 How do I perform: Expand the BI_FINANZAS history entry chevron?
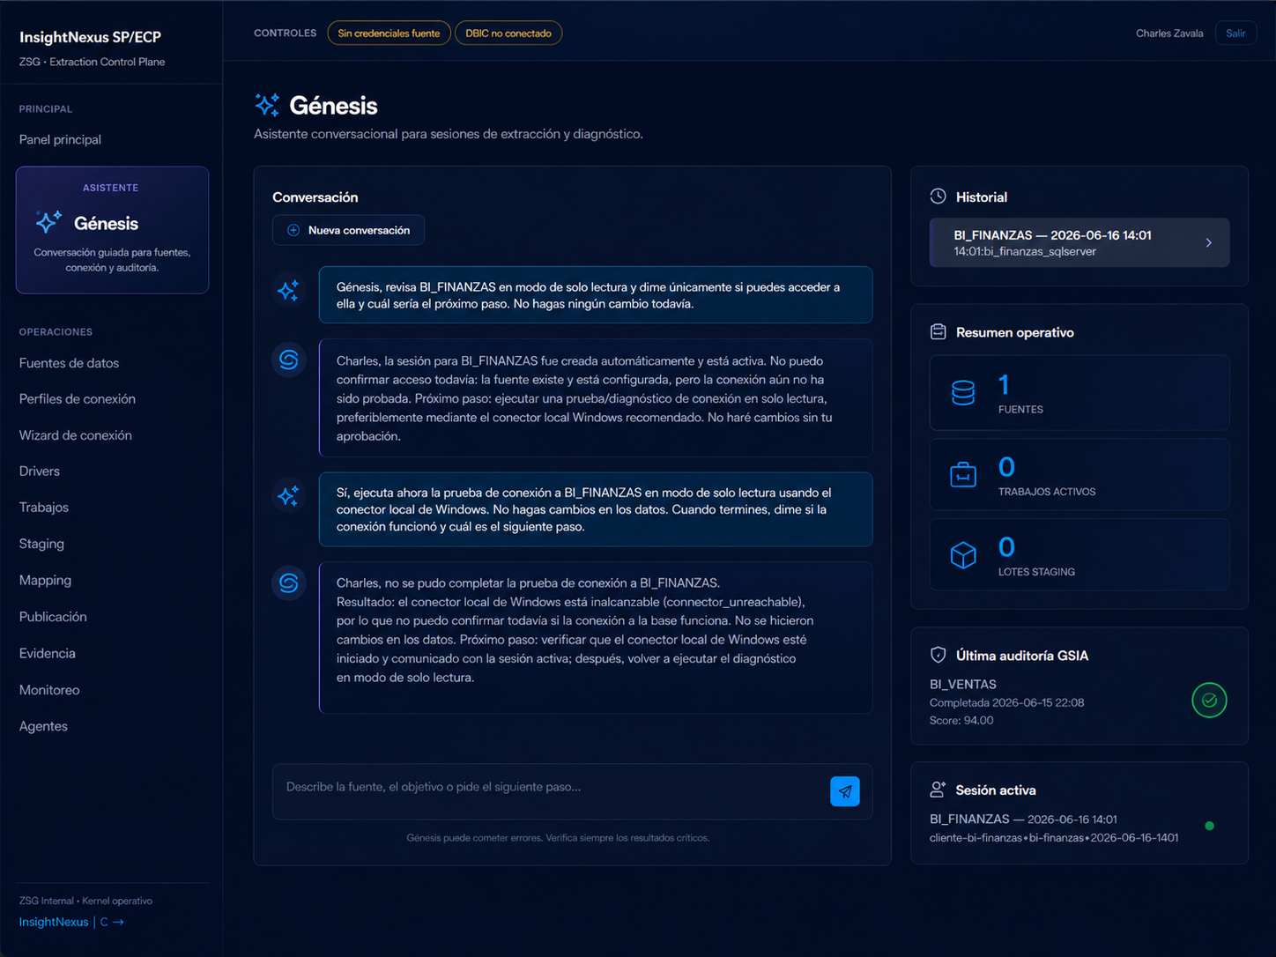point(1208,242)
